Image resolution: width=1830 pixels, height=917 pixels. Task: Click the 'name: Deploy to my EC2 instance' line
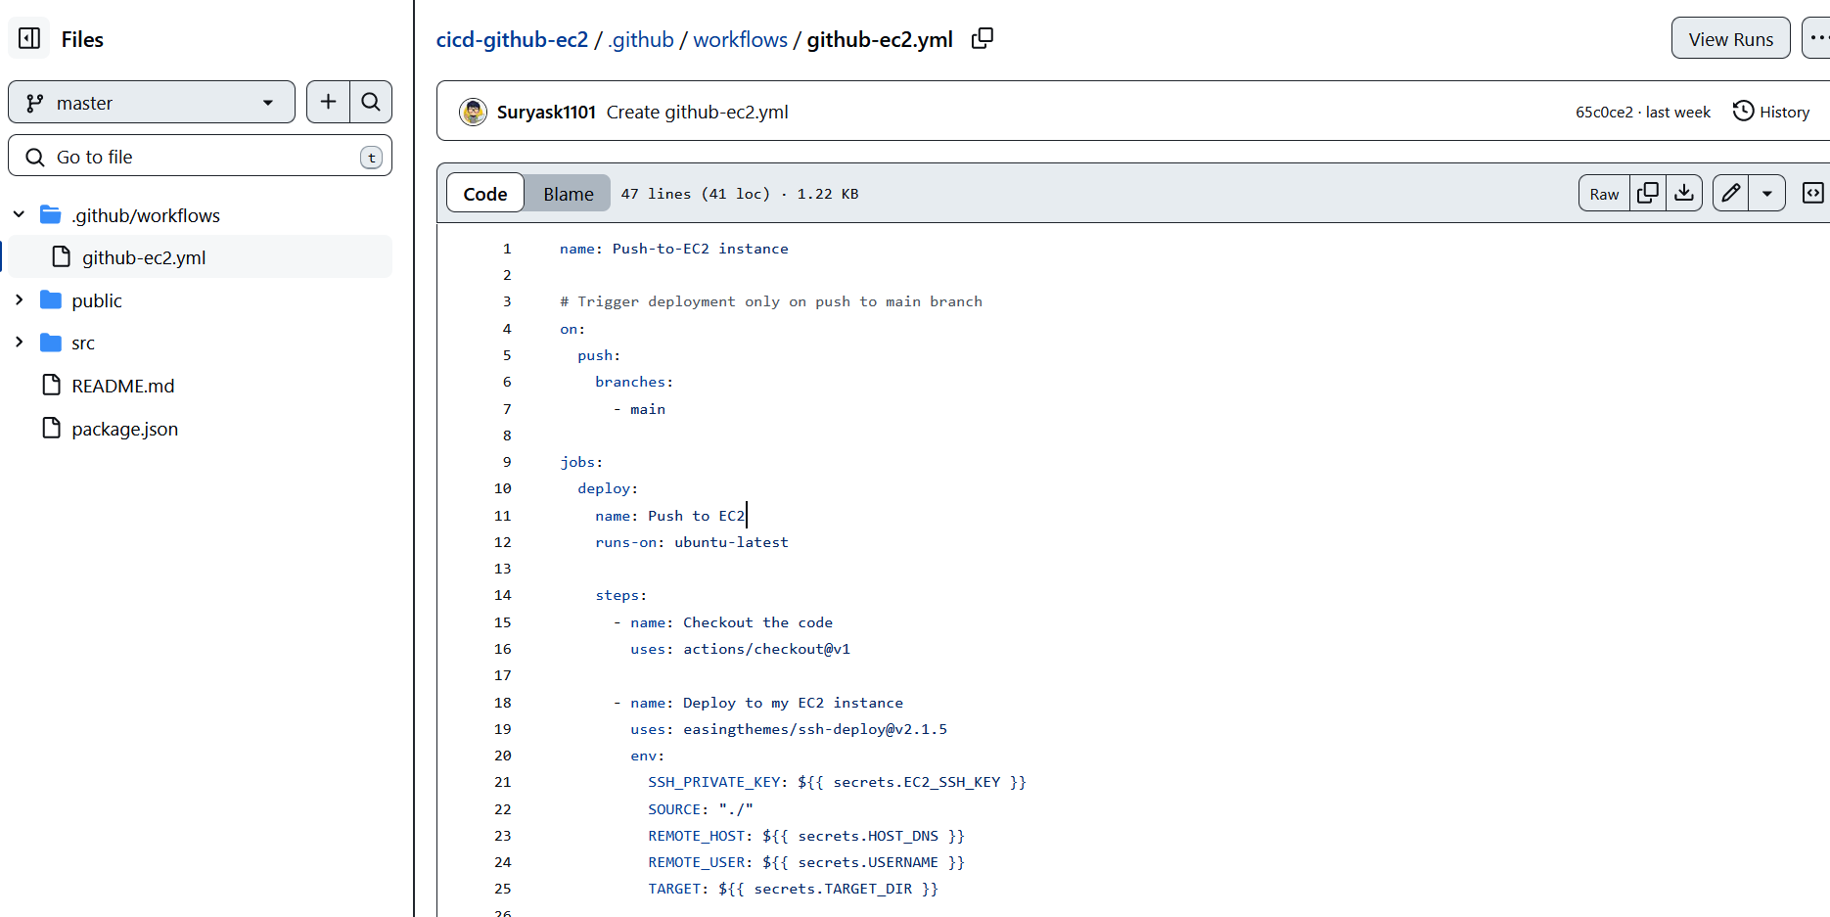tap(767, 703)
